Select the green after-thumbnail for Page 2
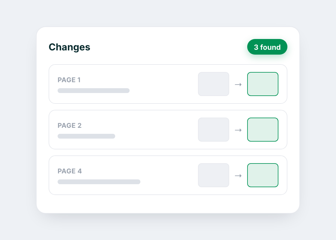This screenshot has height=240, width=336. coord(263,130)
